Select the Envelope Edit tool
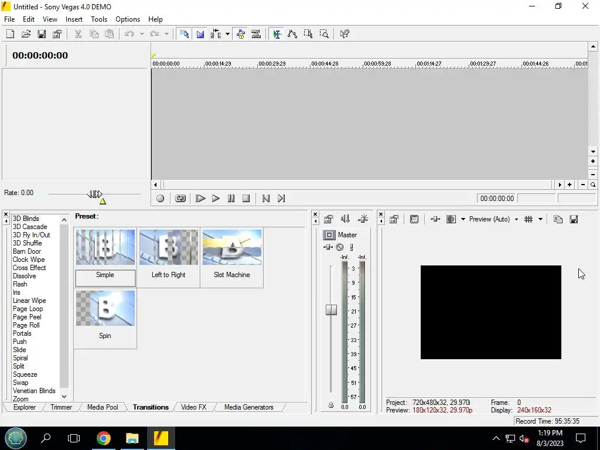This screenshot has height=450, width=600. pyautogui.click(x=293, y=34)
